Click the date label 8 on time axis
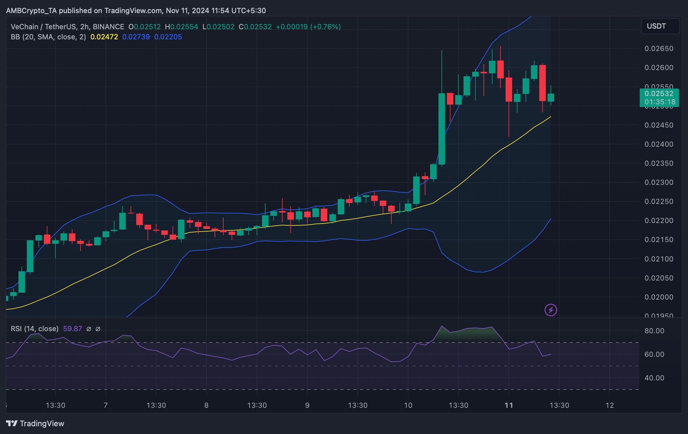This screenshot has height=434, width=688. coord(206,405)
